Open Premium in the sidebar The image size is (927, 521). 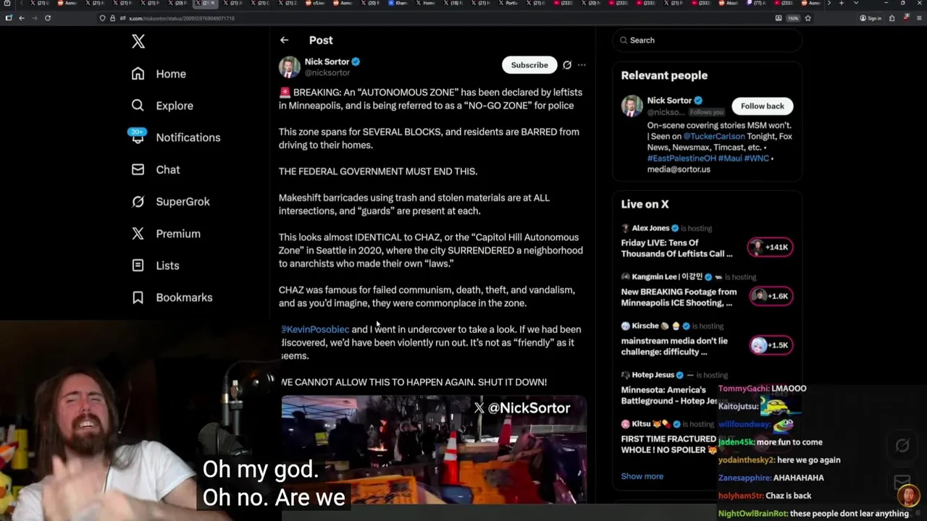pos(166,234)
